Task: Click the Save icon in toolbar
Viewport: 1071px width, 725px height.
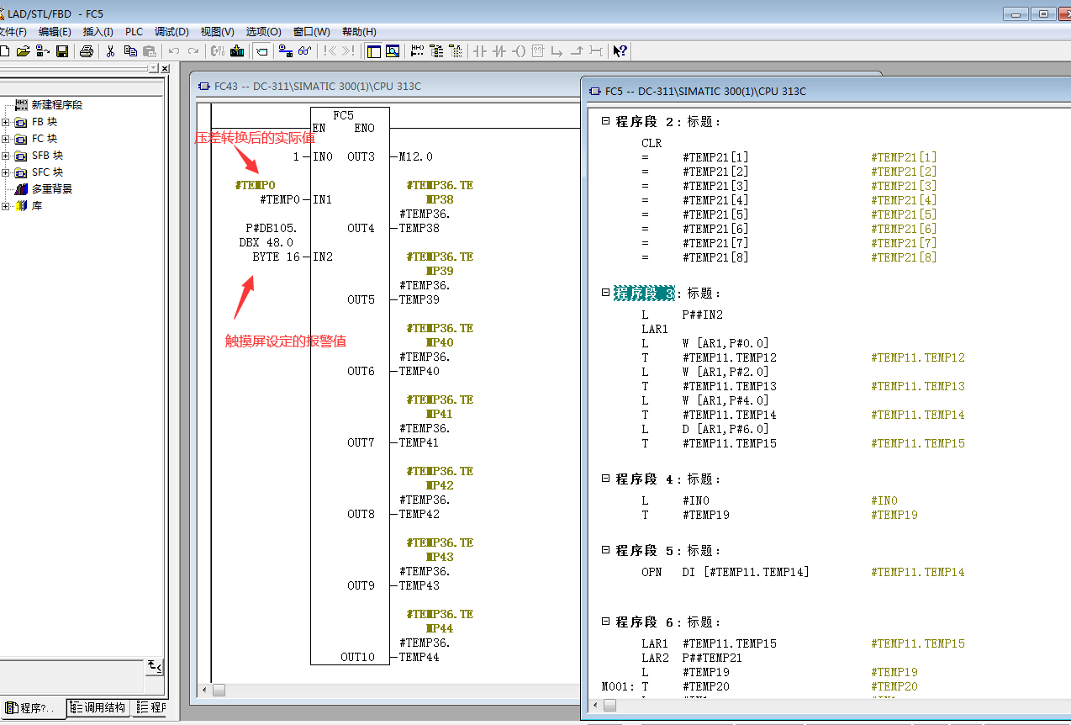Action: (62, 51)
